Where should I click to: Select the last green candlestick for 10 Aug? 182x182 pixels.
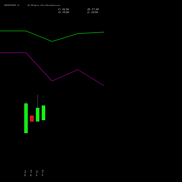pos(43,113)
